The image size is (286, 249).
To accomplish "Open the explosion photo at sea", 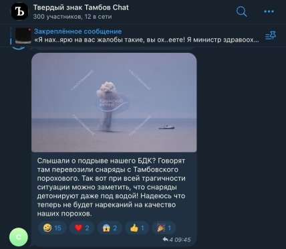I will tap(114, 102).
